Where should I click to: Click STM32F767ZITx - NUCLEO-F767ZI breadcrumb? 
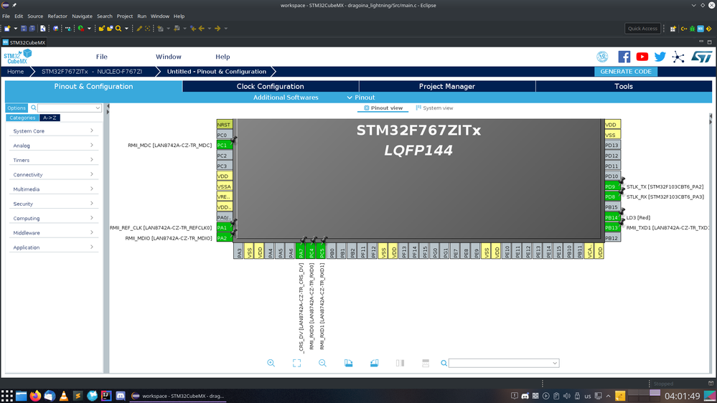(91, 71)
